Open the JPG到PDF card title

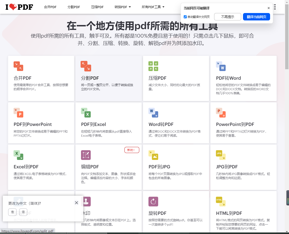tap(227, 167)
